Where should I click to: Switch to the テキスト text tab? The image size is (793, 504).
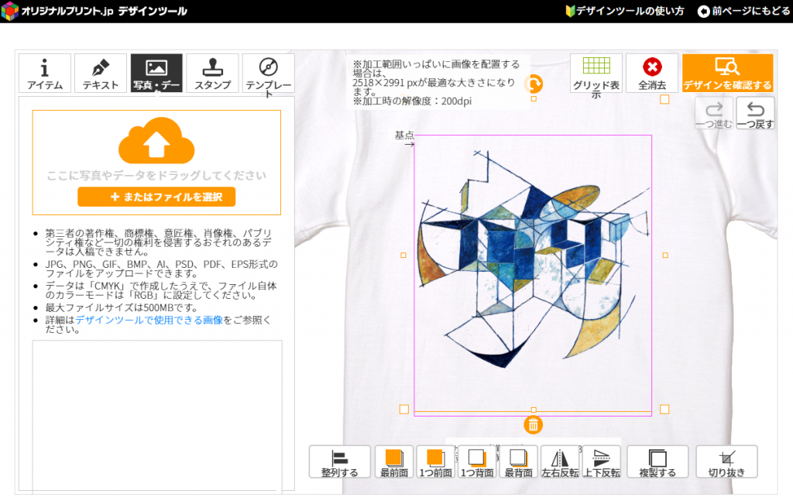(x=100, y=73)
